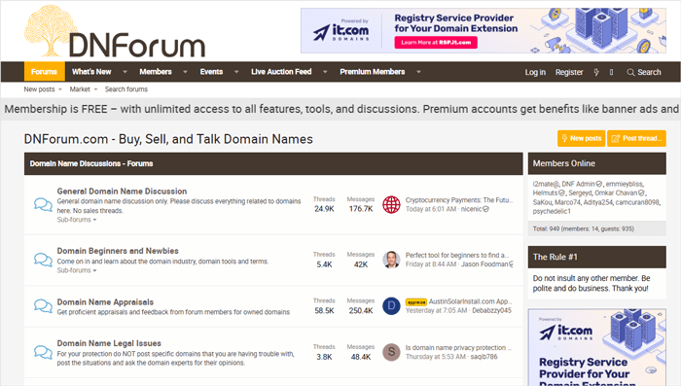Click the orange New posts button

pyautogui.click(x=581, y=138)
